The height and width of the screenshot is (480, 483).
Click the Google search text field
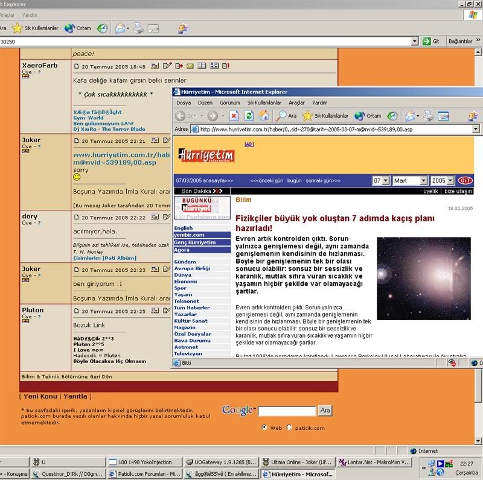click(x=287, y=411)
